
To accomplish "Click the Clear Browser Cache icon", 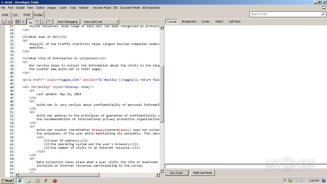I will (9, 22).
